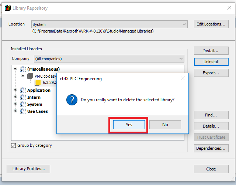Click the Edit Locations button
The image size is (236, 186).
[211, 24]
